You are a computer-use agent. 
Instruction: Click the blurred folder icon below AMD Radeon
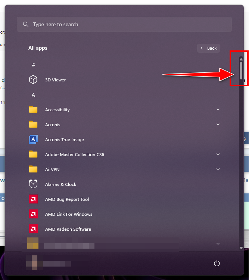[x=33, y=243]
